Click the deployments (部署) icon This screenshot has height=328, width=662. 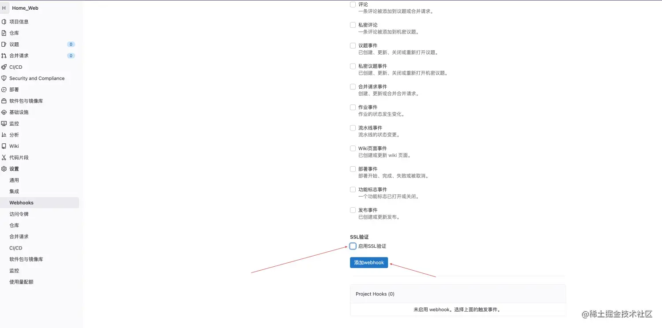click(4, 89)
